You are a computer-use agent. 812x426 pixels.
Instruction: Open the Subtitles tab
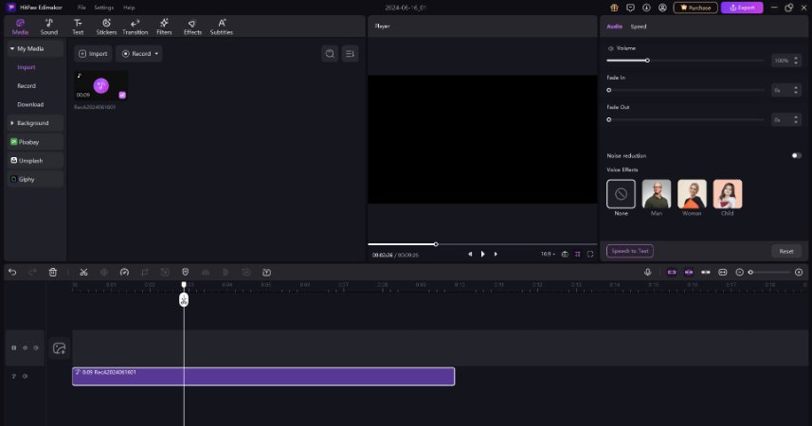[x=221, y=27]
